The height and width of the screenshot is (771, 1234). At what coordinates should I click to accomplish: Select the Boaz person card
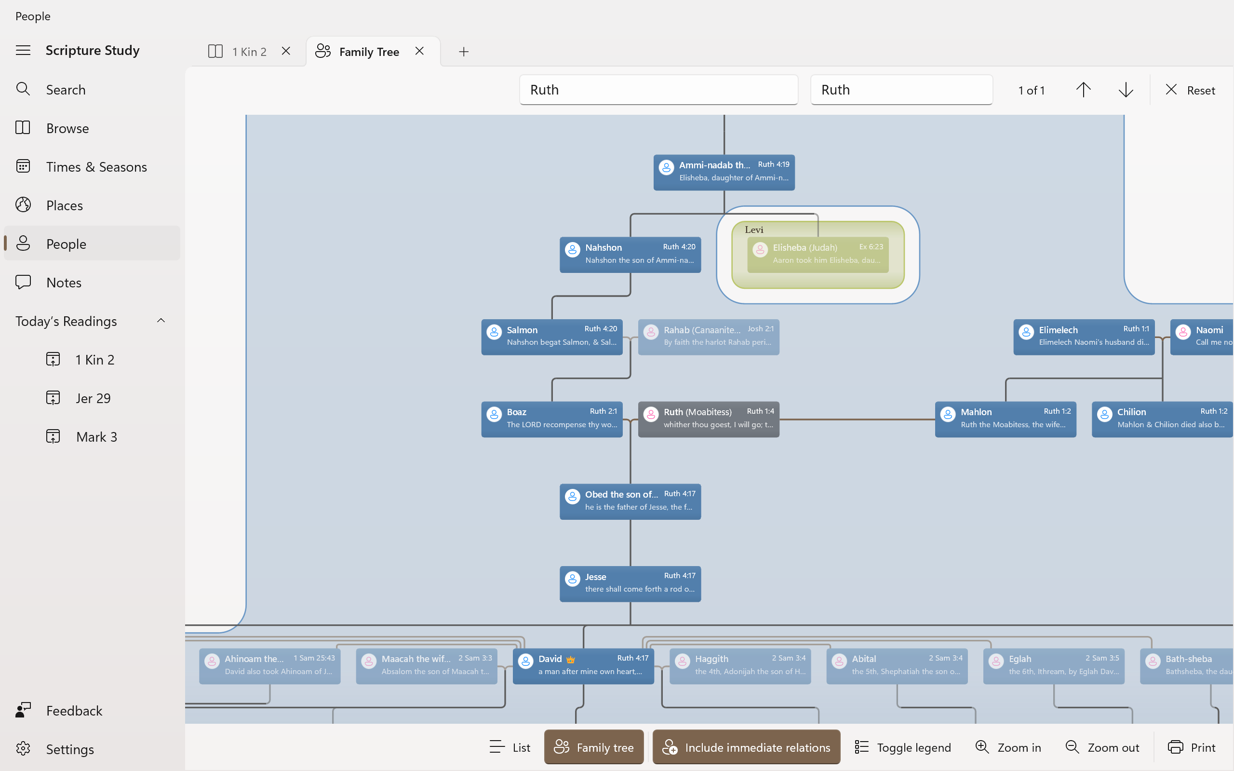coord(551,419)
